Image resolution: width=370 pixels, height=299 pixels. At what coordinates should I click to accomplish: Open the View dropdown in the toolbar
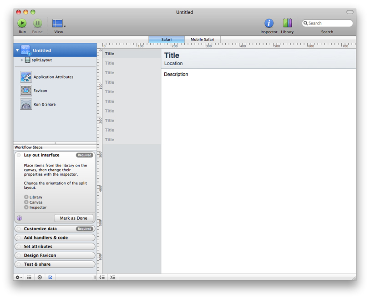[x=59, y=24]
